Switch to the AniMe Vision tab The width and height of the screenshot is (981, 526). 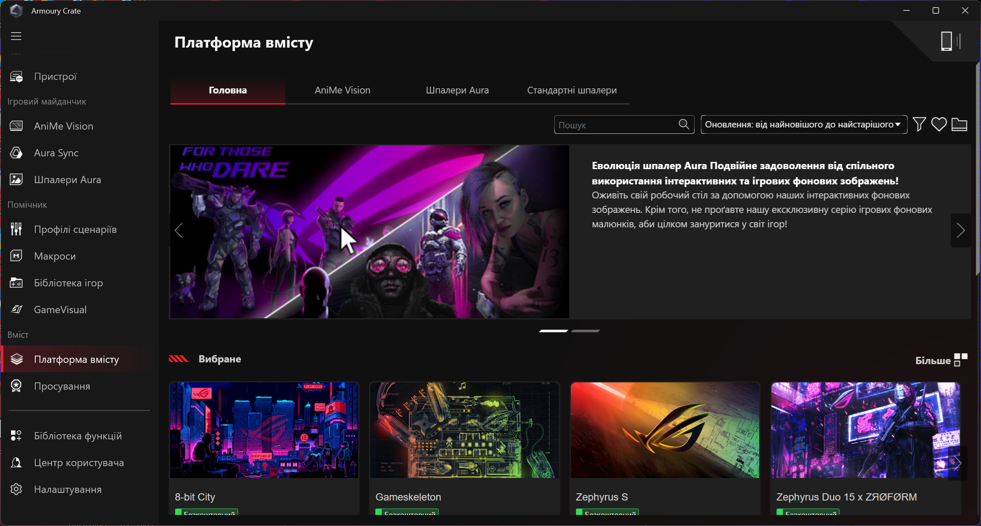342,90
